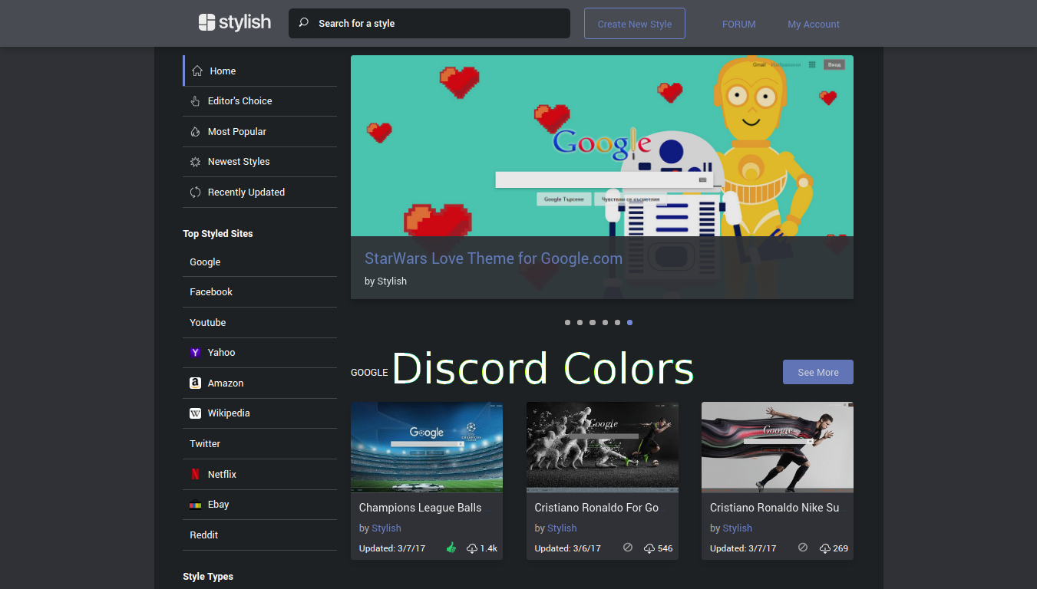Click the second carousel dot
The image size is (1037, 589).
[x=580, y=323]
